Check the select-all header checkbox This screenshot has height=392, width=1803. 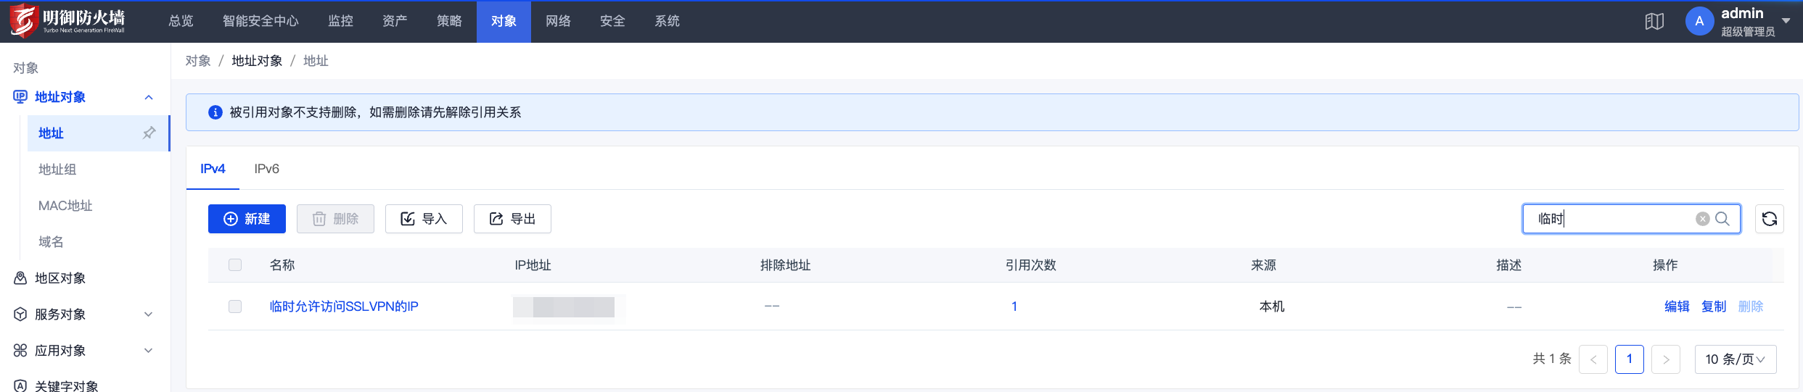pos(235,265)
